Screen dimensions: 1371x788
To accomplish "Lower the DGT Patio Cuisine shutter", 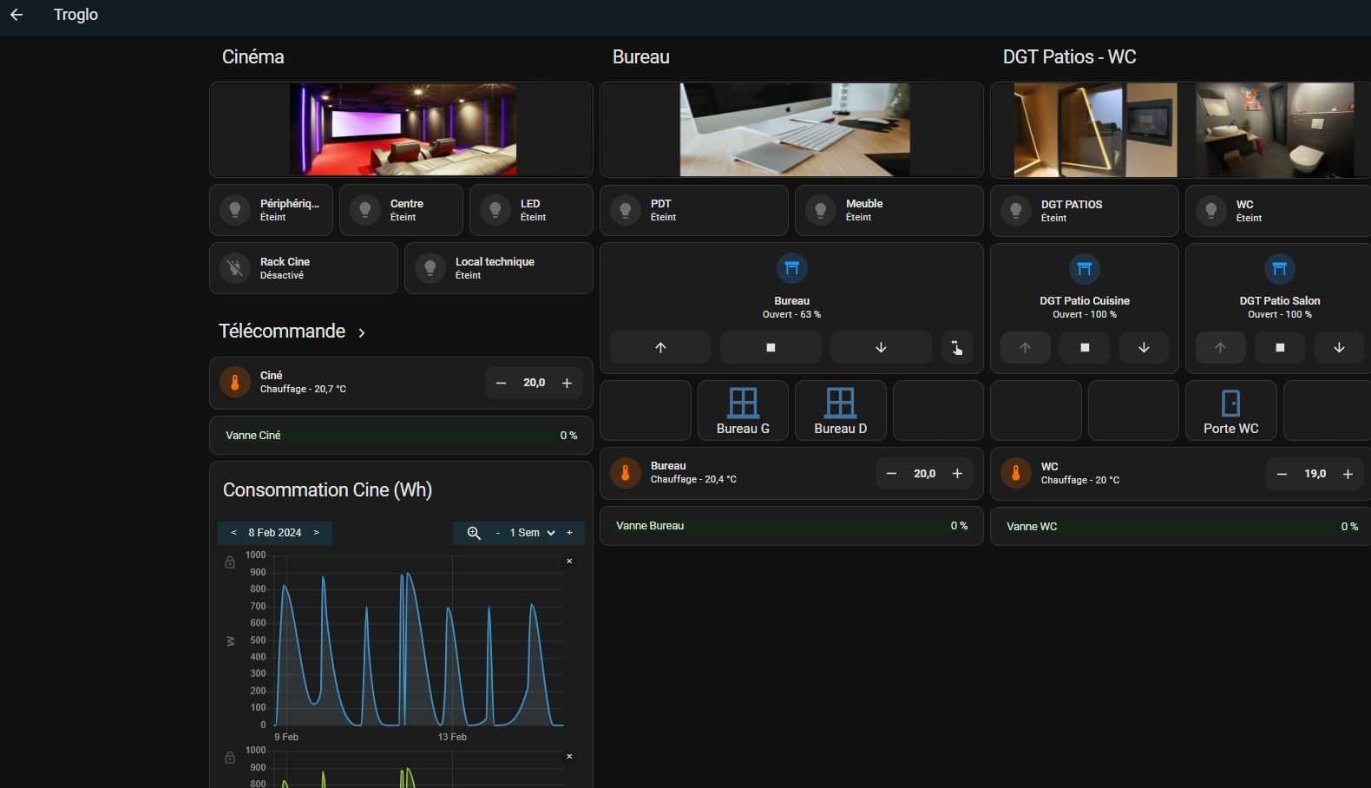I will [1144, 347].
